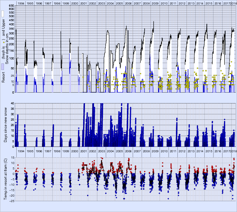Click the 2018 label in the top year header
The image size is (237, 212).
[234, 3]
